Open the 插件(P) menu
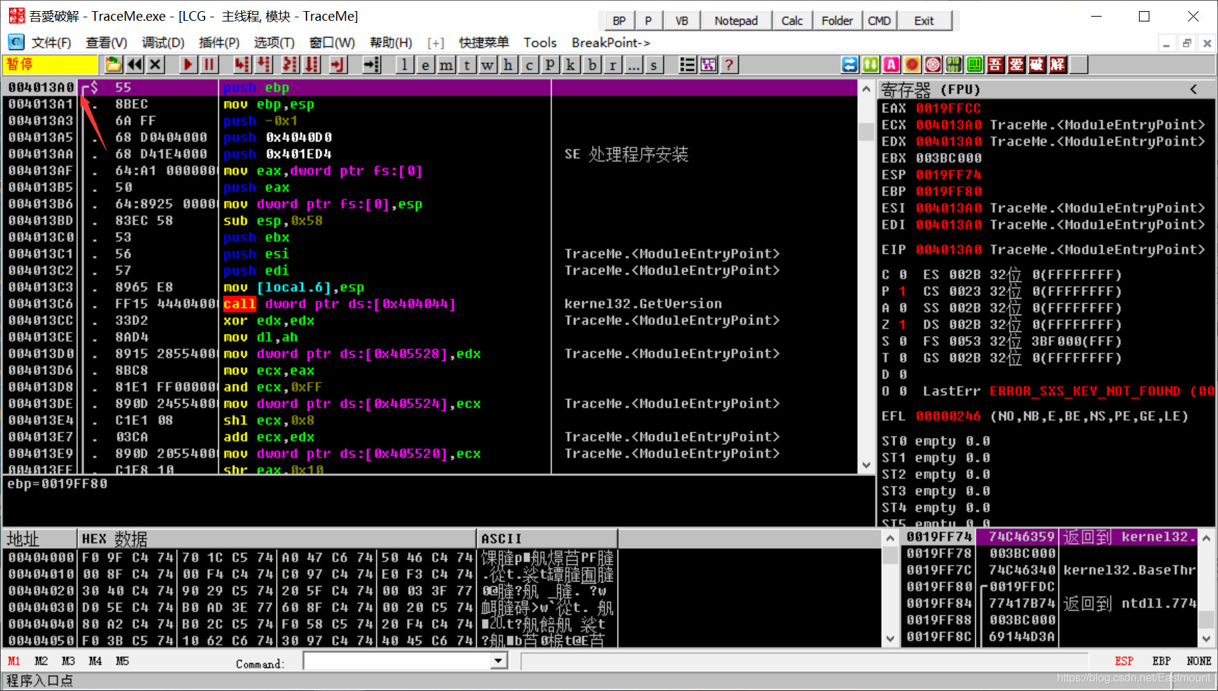 click(219, 43)
